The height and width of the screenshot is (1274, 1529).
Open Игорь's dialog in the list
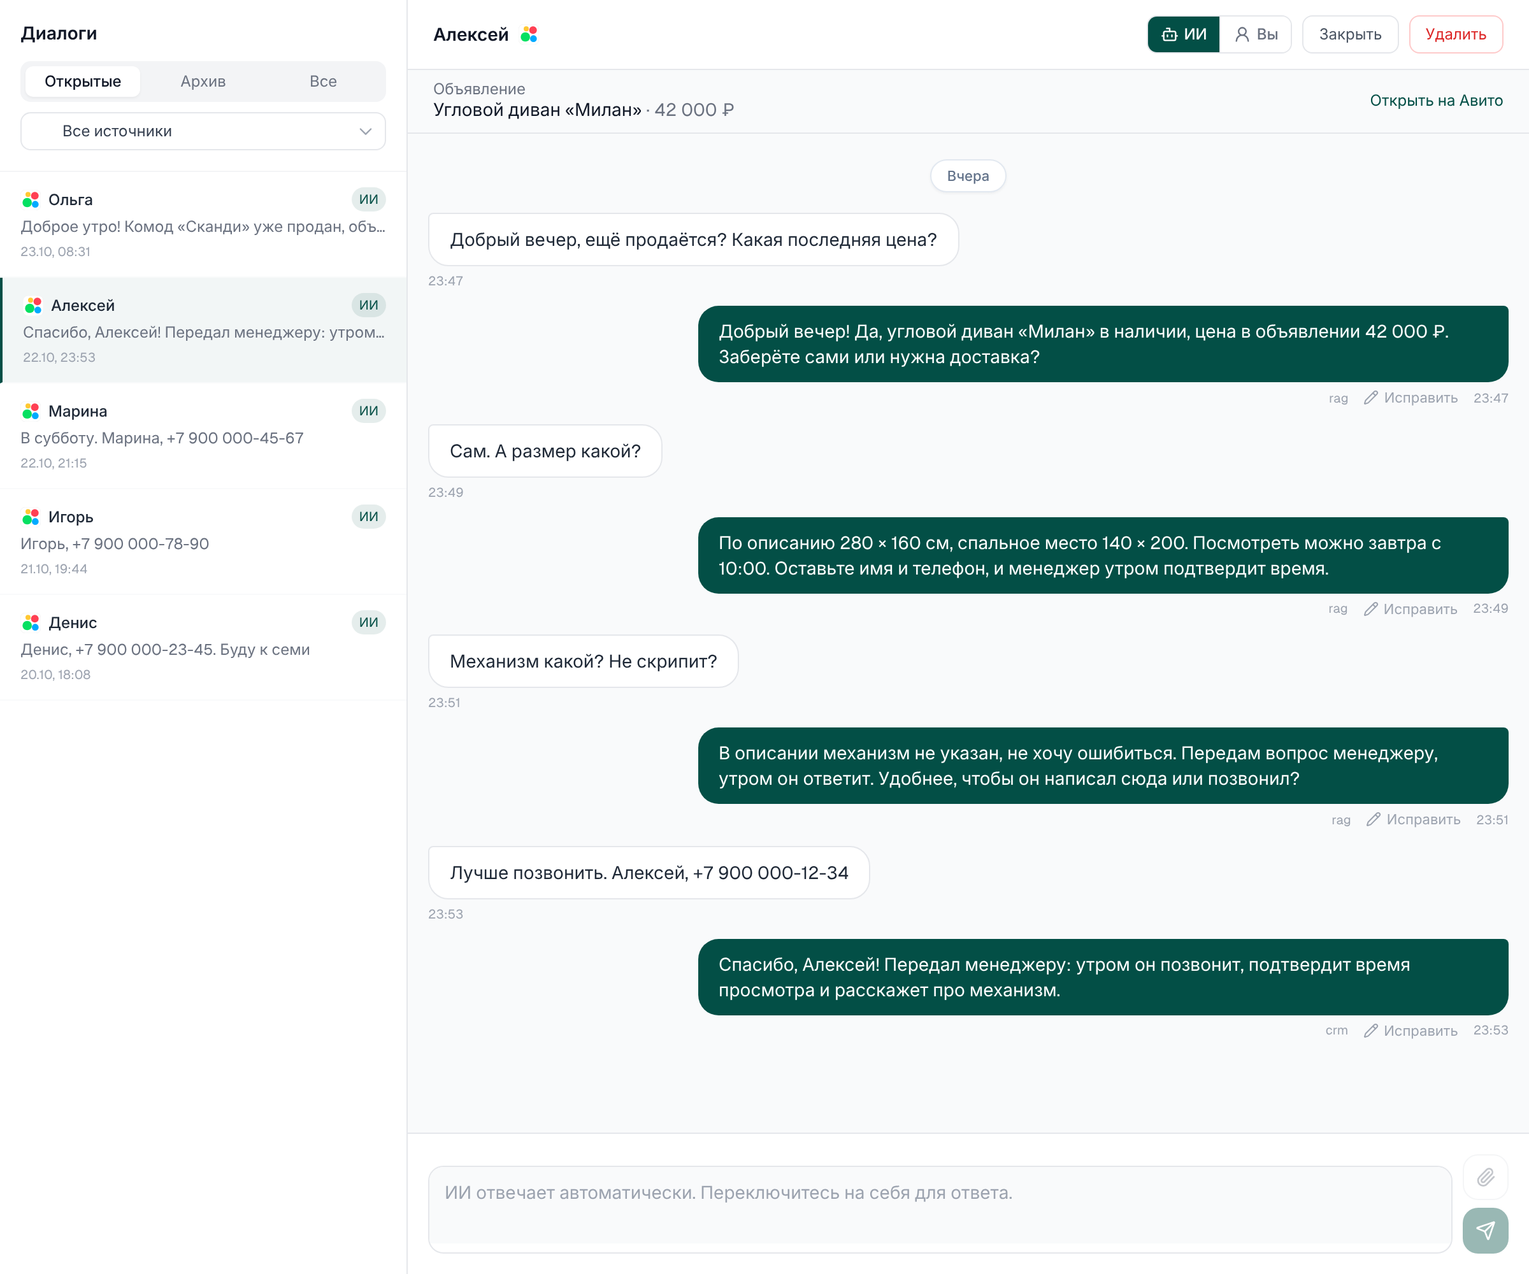click(x=203, y=541)
